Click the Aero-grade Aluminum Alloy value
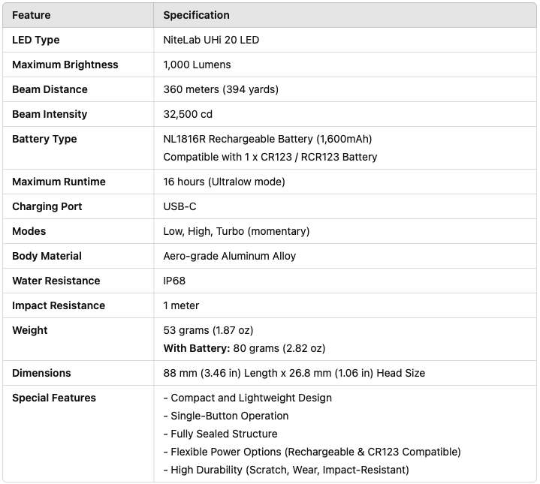 point(229,256)
